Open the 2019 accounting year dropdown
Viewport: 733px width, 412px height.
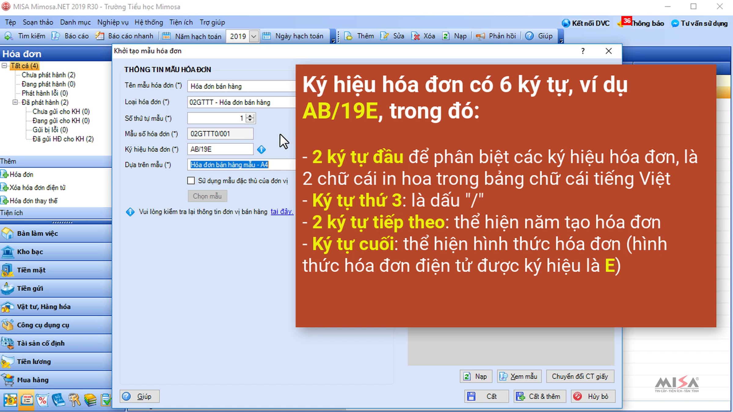pyautogui.click(x=253, y=36)
